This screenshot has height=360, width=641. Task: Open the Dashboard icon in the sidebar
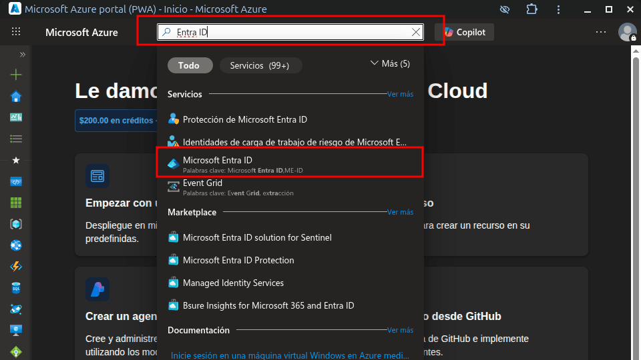pyautogui.click(x=16, y=117)
